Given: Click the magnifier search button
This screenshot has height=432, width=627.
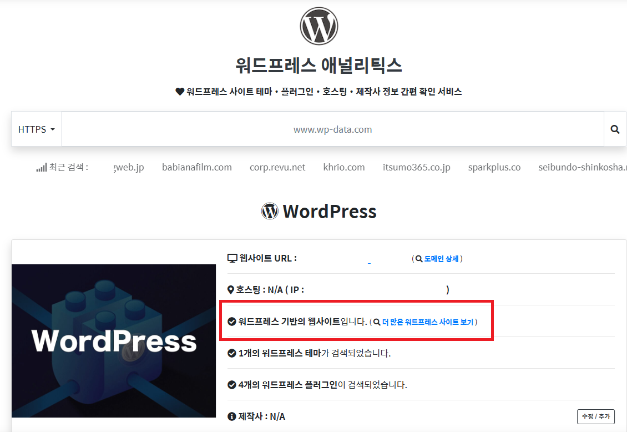Looking at the screenshot, I should click(615, 129).
